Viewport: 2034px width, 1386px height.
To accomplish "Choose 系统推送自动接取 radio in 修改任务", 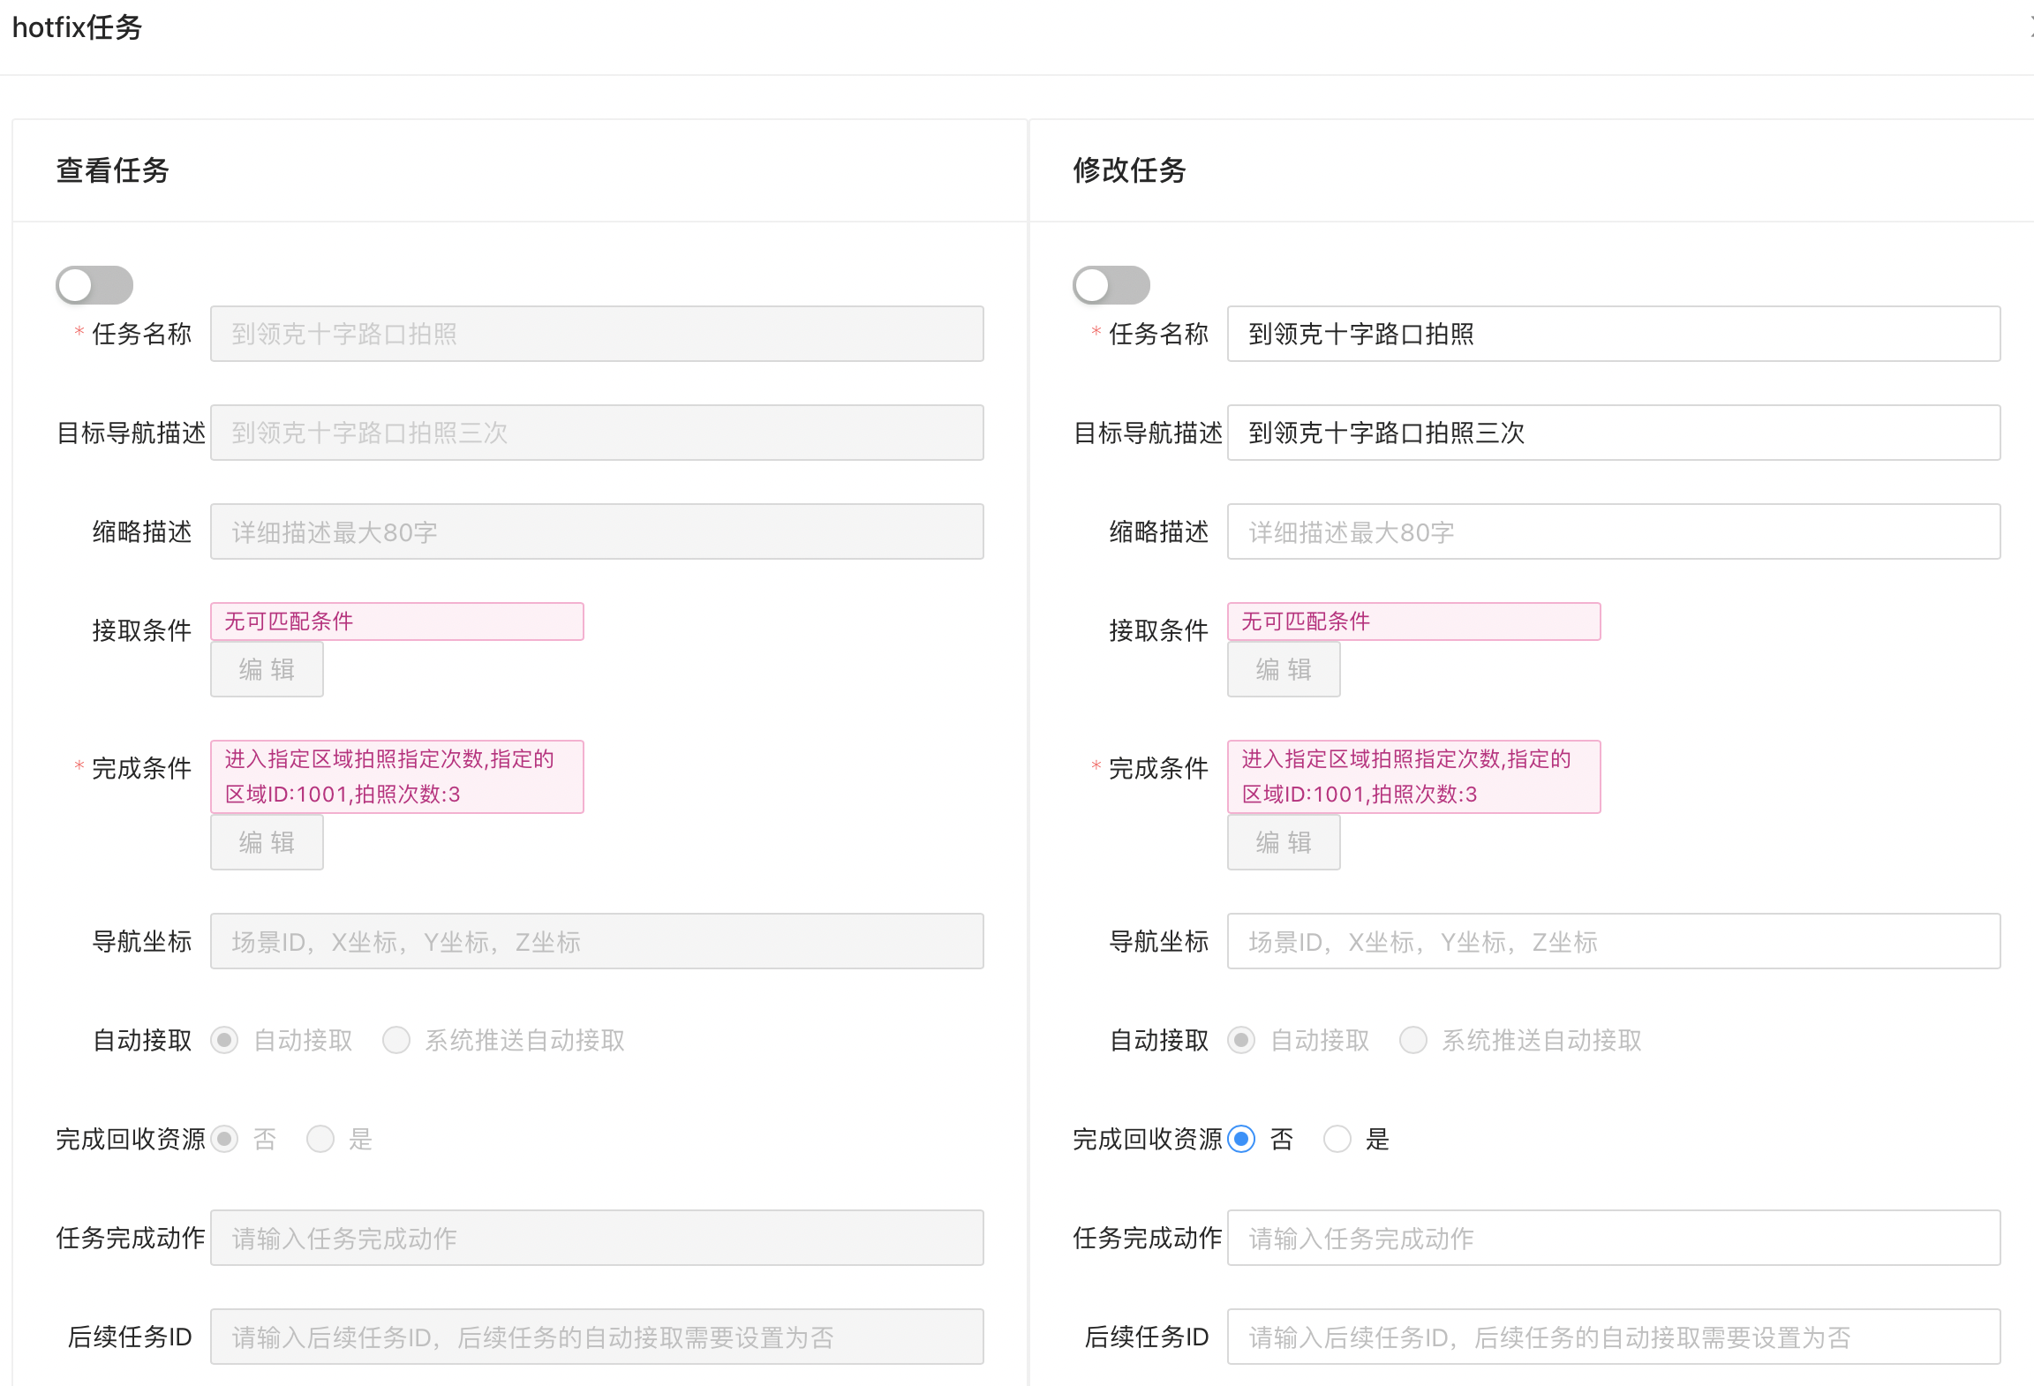I will pos(1413,1040).
